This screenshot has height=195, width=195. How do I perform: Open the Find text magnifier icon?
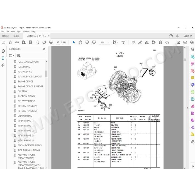[37, 42]
